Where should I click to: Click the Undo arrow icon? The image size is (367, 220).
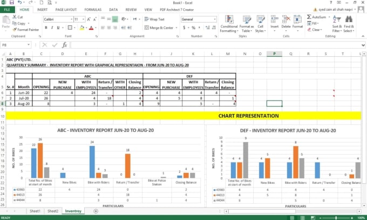tap(19, 3)
